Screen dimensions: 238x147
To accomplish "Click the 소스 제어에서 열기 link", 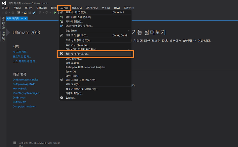I will pos(25,61).
